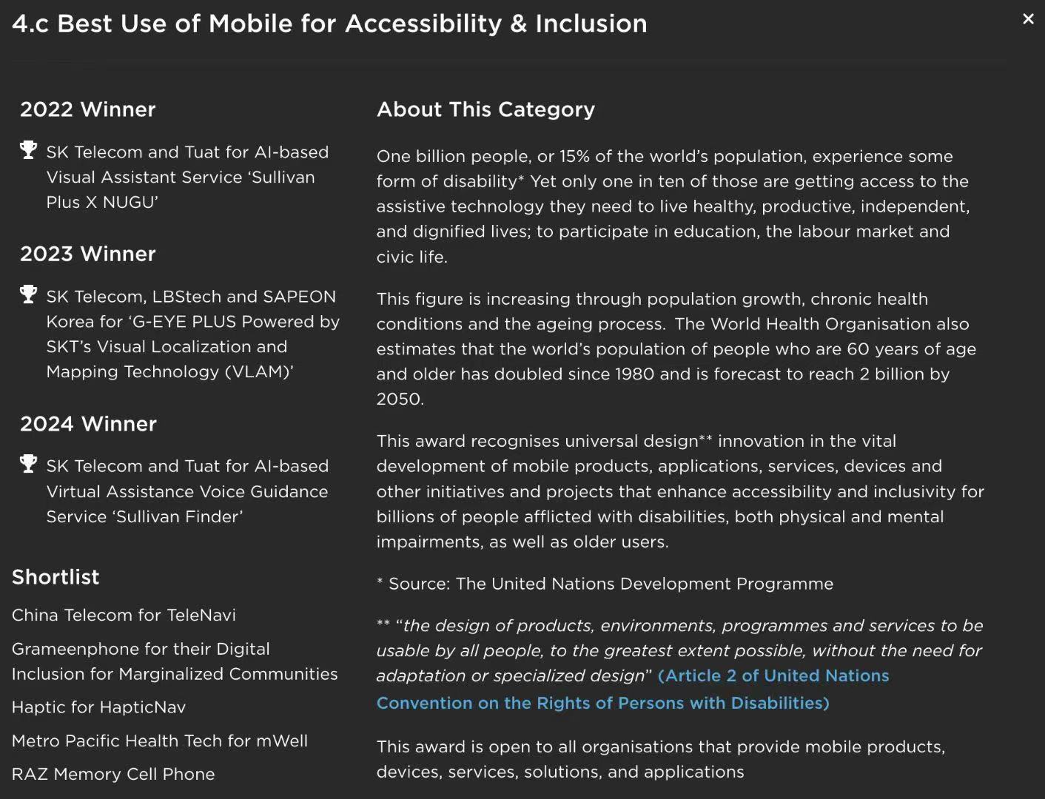Click the 2023 Winner heading

pos(87,254)
